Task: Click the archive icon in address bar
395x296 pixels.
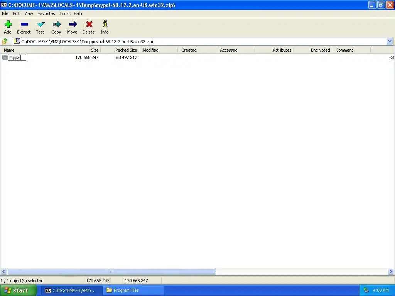Action: point(17,41)
